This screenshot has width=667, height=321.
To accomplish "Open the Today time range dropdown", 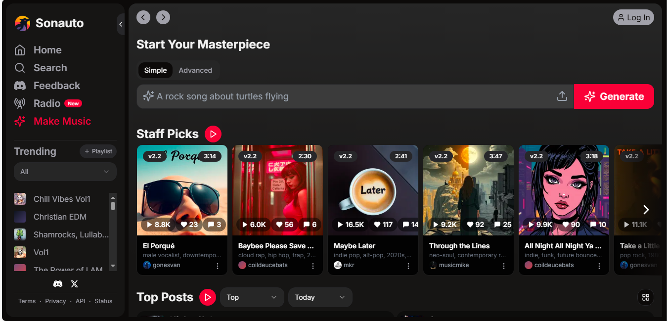I will 320,297.
